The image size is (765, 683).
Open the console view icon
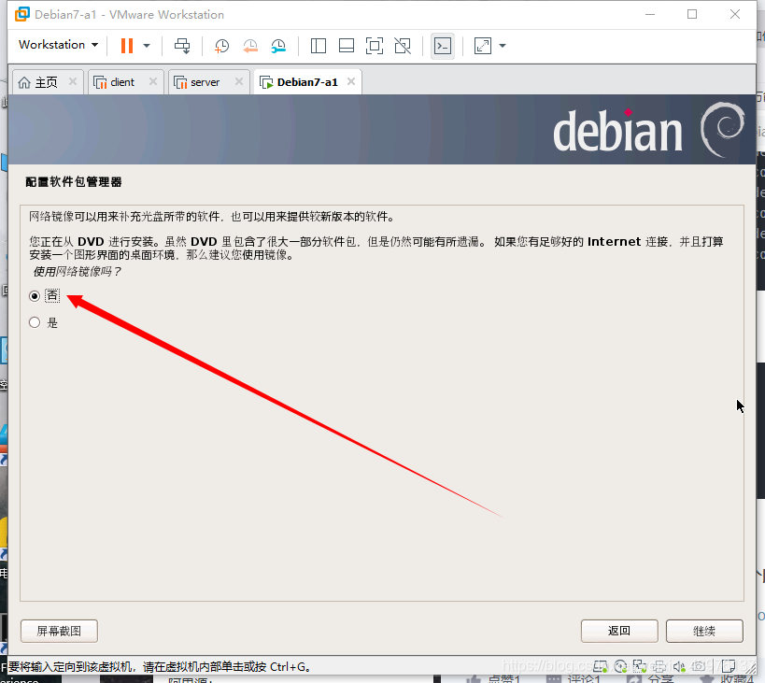coord(443,46)
